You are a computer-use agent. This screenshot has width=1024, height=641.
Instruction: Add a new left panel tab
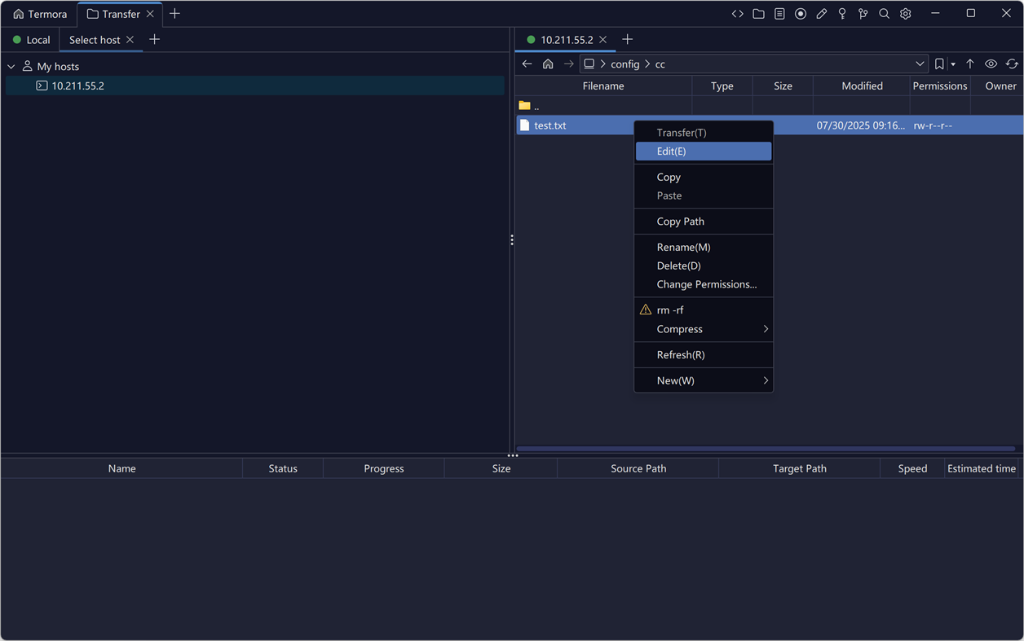155,39
